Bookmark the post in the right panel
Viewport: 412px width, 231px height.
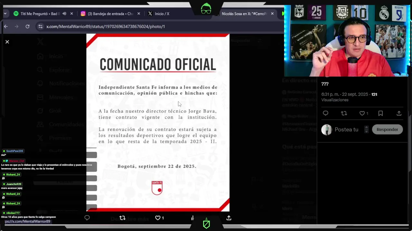click(380, 113)
